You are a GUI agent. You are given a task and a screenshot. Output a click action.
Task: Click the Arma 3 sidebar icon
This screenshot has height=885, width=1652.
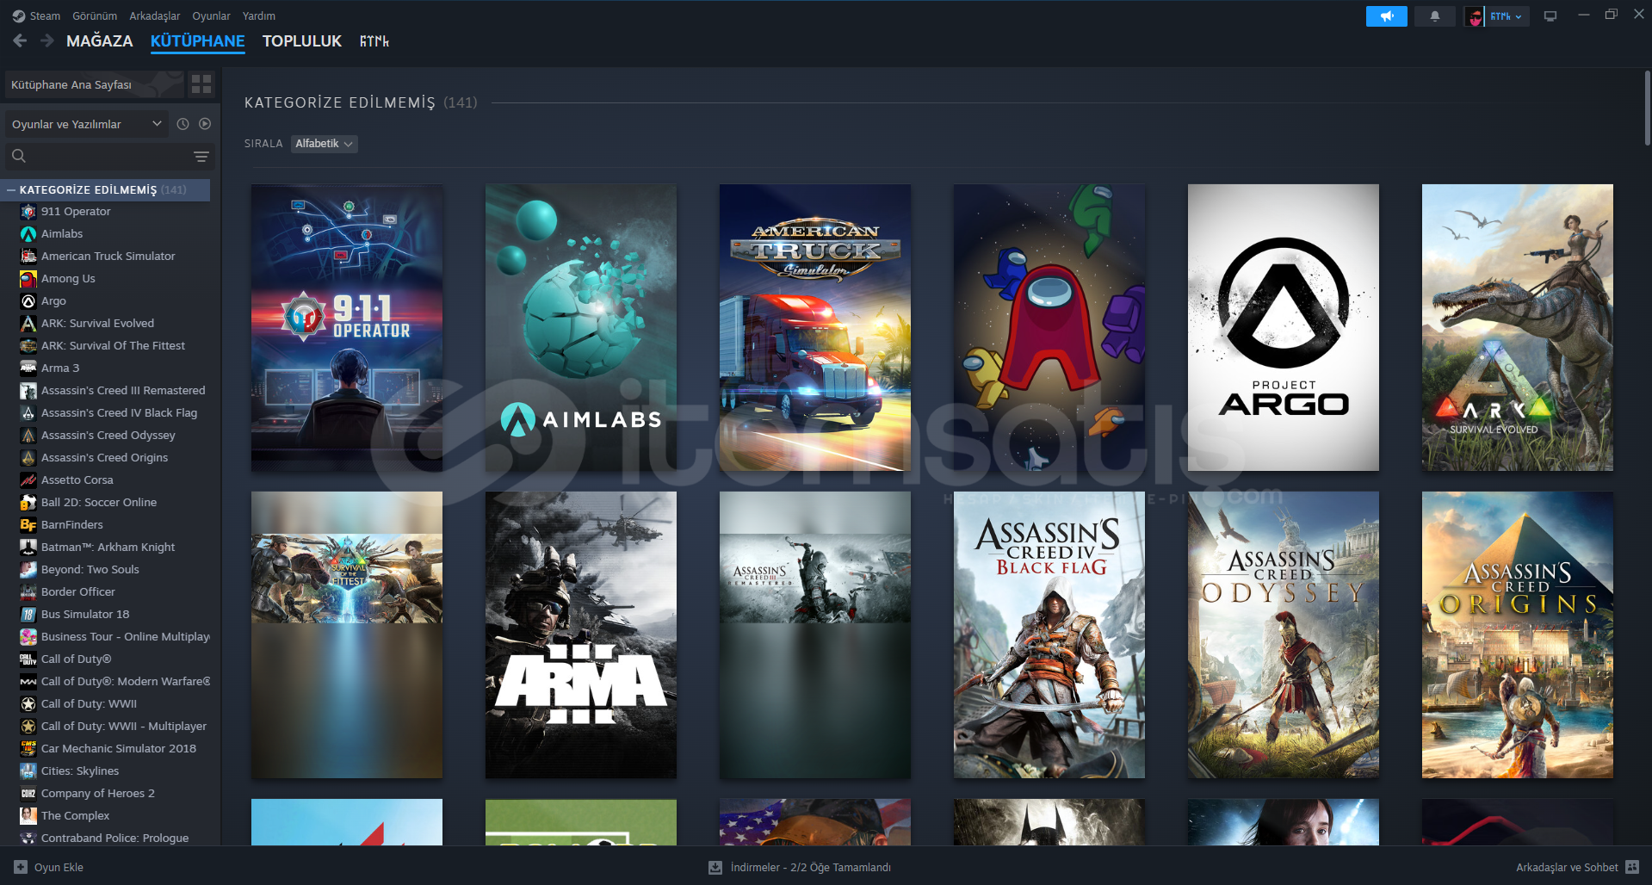point(28,368)
